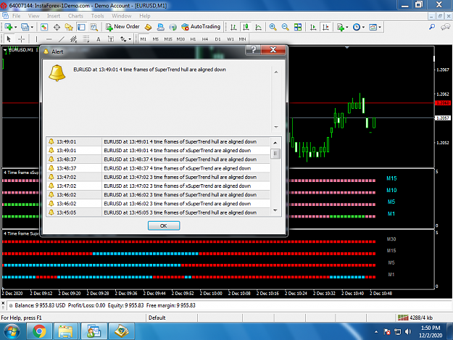Viewport: 453px width, 340px height.
Task: Toggle AutoTrading on or off
Action: [x=201, y=27]
